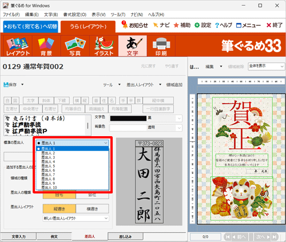Image resolution: width=286 pixels, height=242 pixels.
Task: Collapse the 標準の差出人 combo box
Action: point(106,143)
